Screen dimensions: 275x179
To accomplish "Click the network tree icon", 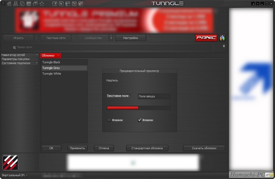I will click(16, 4).
